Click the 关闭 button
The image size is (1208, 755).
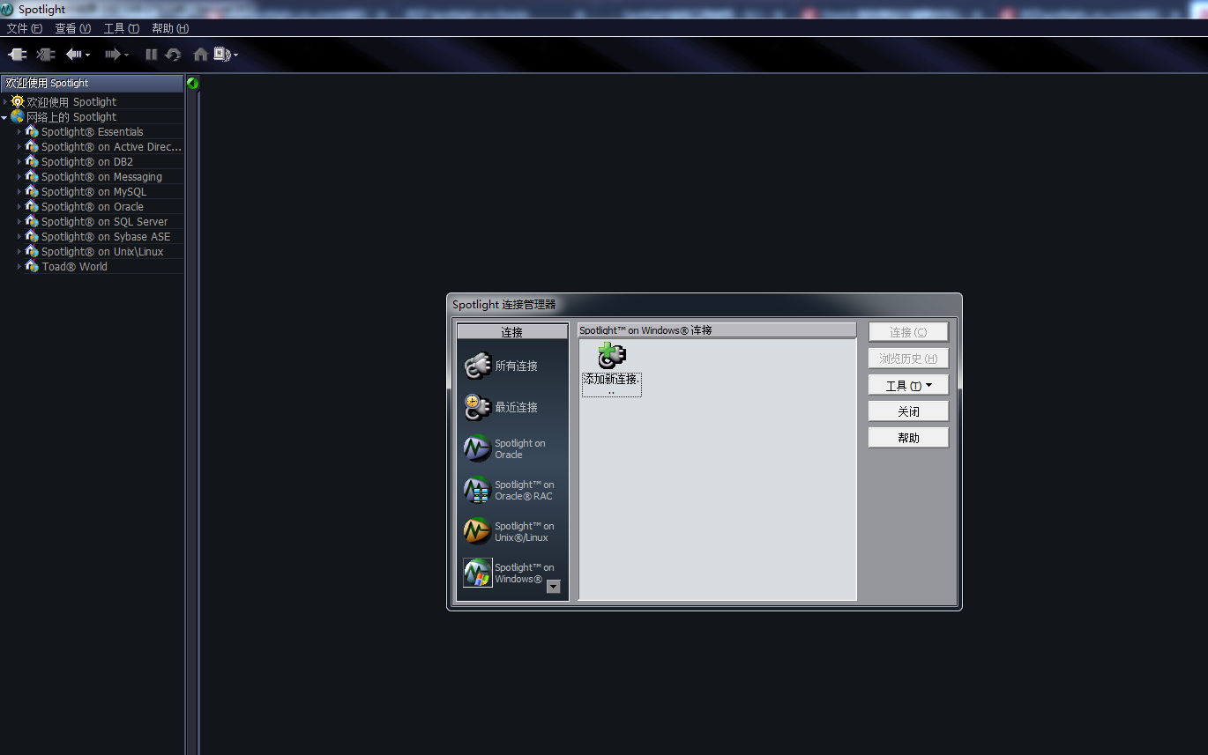(908, 411)
